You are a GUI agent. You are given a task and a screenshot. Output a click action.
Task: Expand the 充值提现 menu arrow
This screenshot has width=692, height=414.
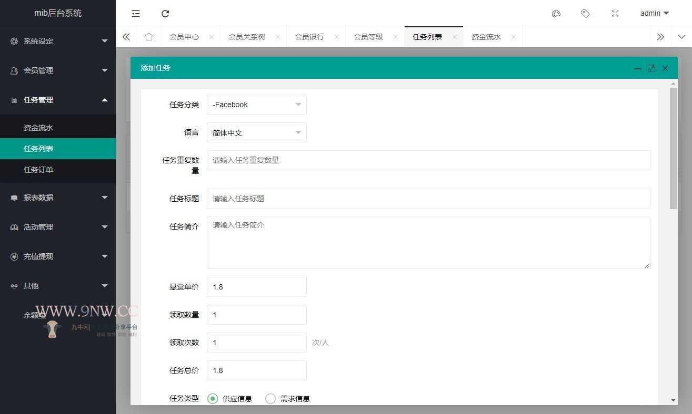point(105,256)
